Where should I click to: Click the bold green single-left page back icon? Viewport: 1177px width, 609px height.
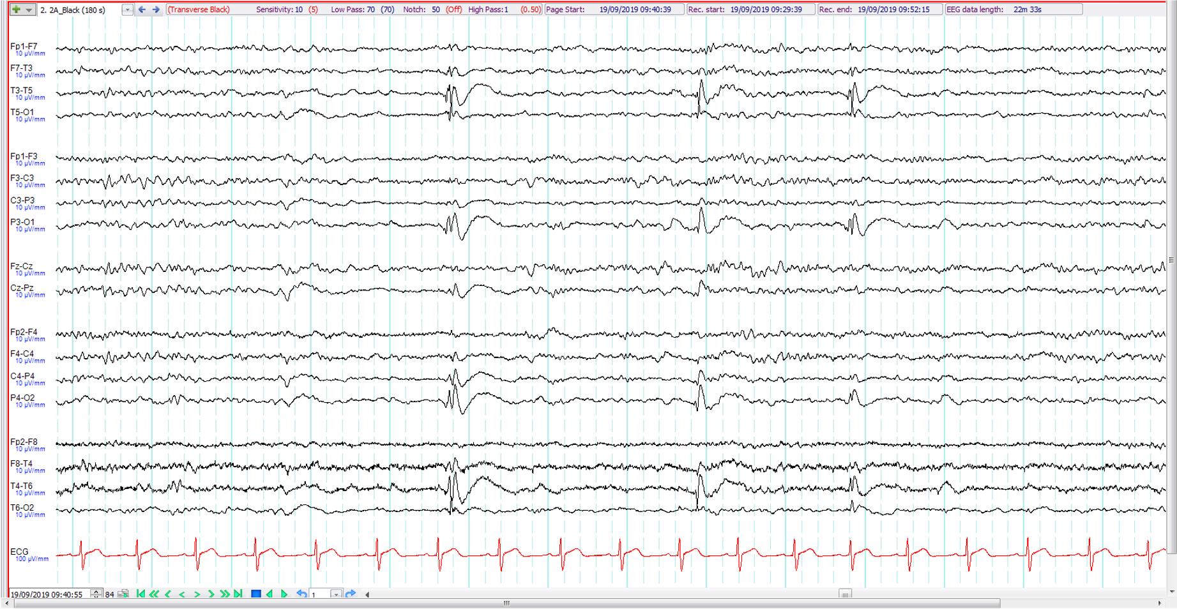click(x=168, y=594)
